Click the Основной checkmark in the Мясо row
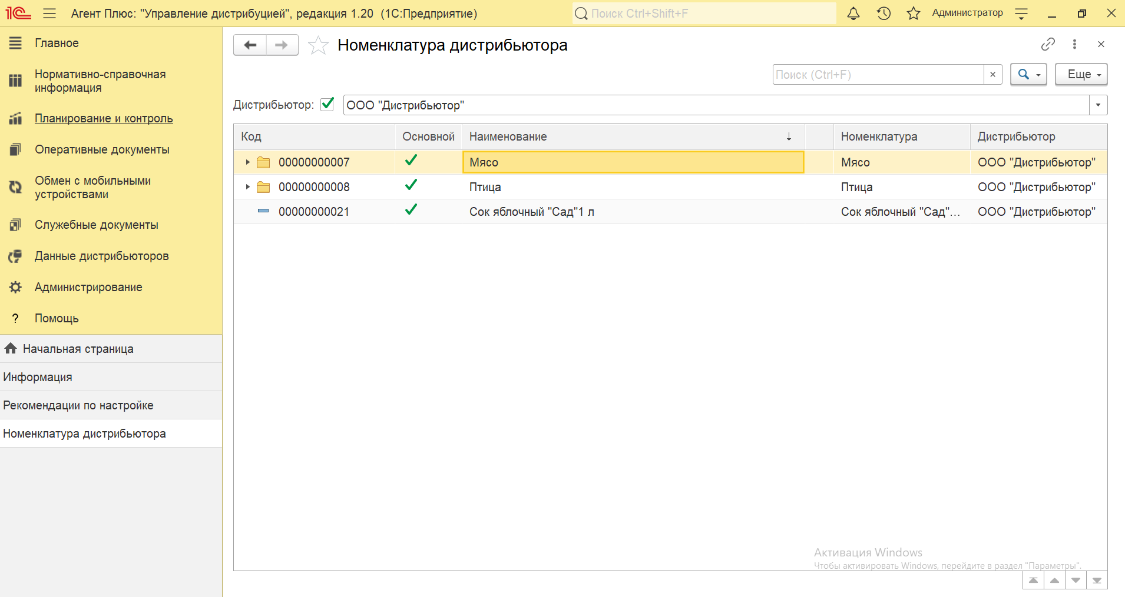1125x597 pixels. coord(411,160)
